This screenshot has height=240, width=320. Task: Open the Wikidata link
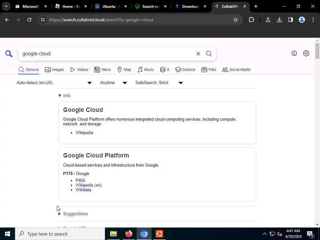coord(83,190)
